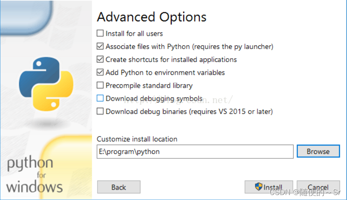
Task: Start installation with the Install button
Action: point(269,187)
